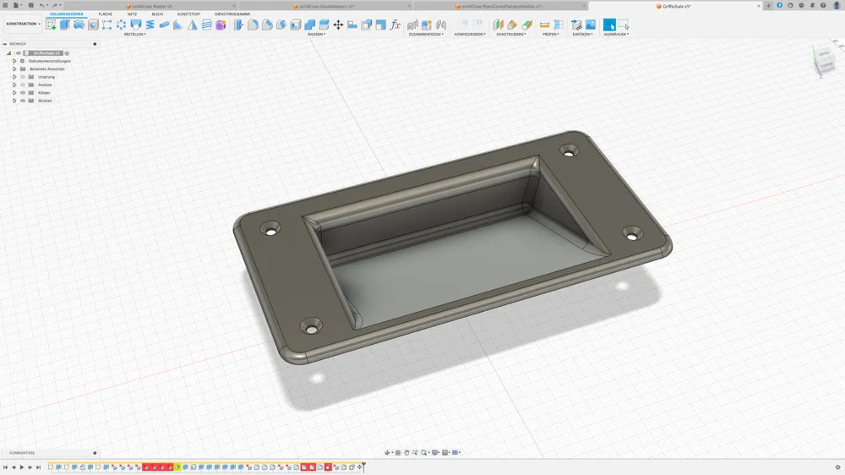Open the data panel grid icon
Viewport: 845px width, 475px height.
[5, 5]
